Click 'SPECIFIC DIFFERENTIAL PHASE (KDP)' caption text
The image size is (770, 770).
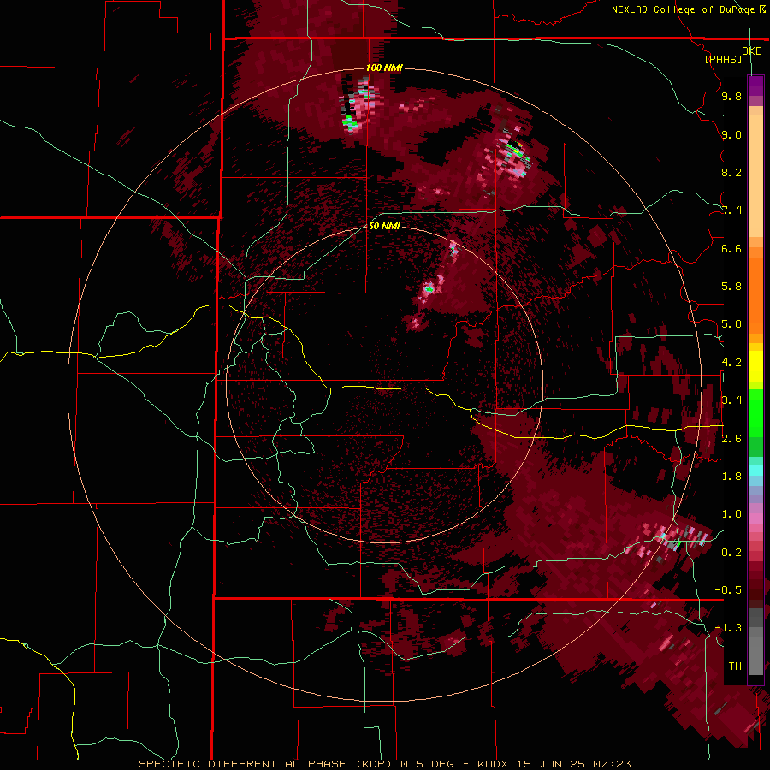pyautogui.click(x=267, y=764)
